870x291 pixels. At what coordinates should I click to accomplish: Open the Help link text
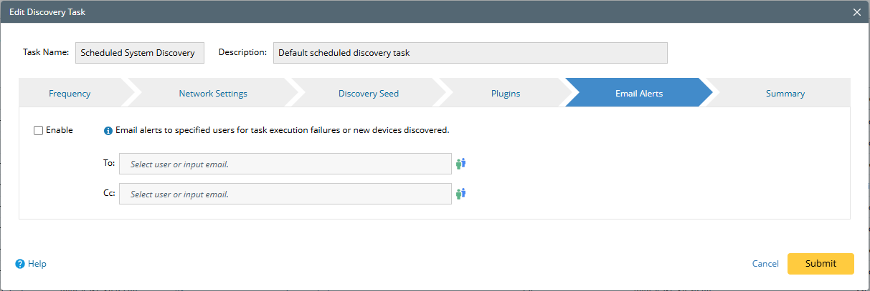coord(37,264)
